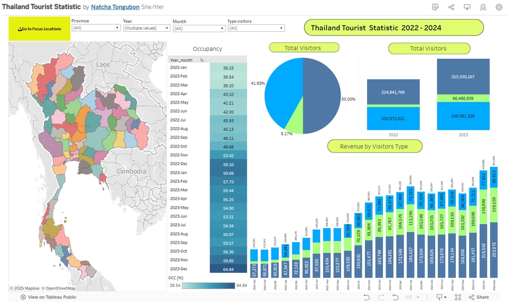507x307 pixels.
Task: Click the share icon in the top toolbar
Action: pos(452,7)
